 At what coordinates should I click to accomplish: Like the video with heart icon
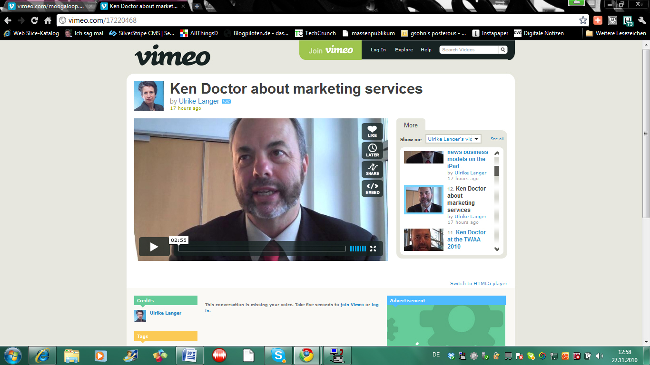click(x=372, y=131)
